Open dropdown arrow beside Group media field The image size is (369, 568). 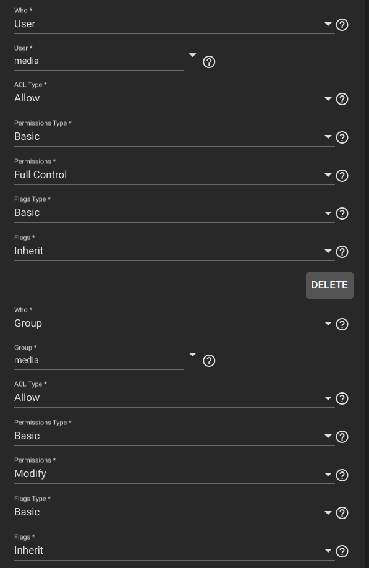click(192, 355)
